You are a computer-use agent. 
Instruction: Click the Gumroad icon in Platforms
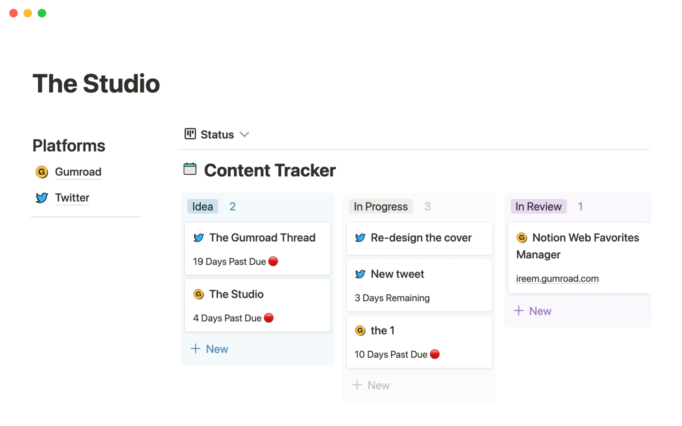tap(42, 172)
